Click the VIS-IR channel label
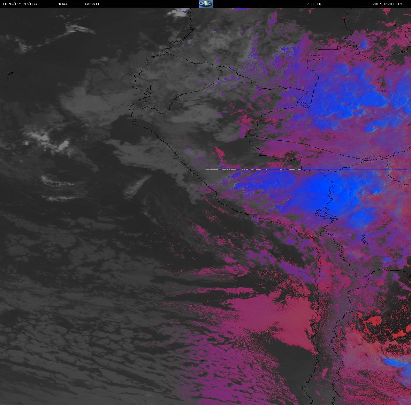411x405 pixels. point(314,4)
